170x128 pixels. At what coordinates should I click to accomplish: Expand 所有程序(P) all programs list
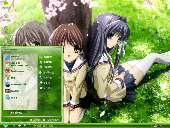(18, 113)
